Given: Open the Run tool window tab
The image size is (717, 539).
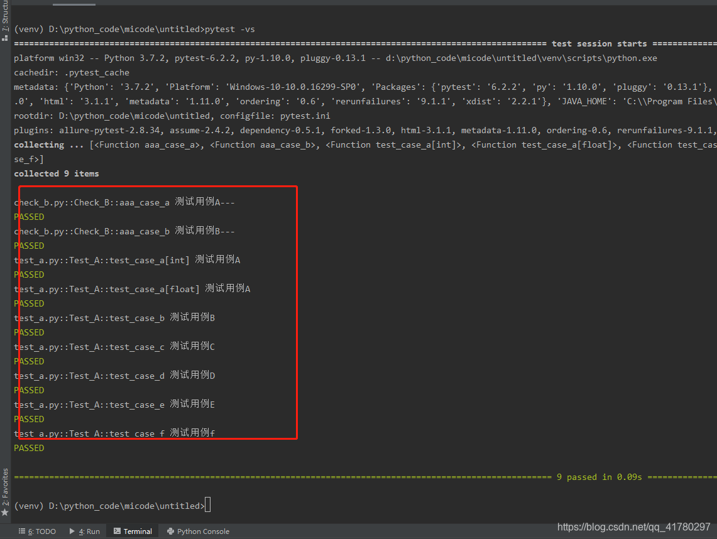Looking at the screenshot, I should coord(85,531).
